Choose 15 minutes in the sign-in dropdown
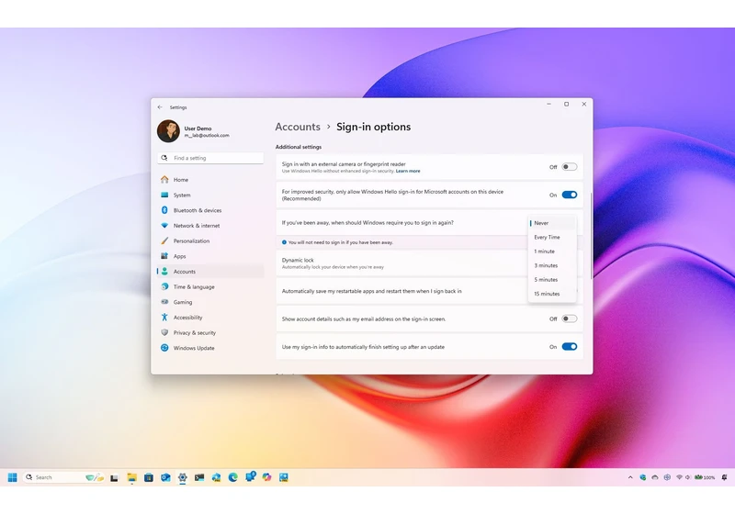 [552, 294]
